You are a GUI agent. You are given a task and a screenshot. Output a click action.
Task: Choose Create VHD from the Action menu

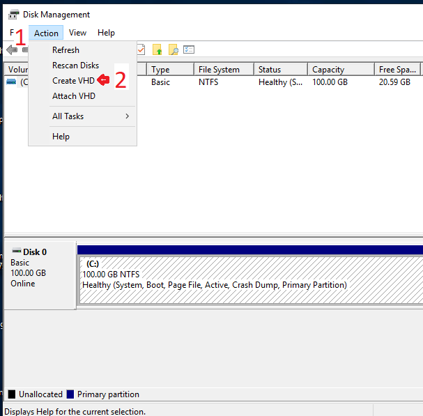82,80
